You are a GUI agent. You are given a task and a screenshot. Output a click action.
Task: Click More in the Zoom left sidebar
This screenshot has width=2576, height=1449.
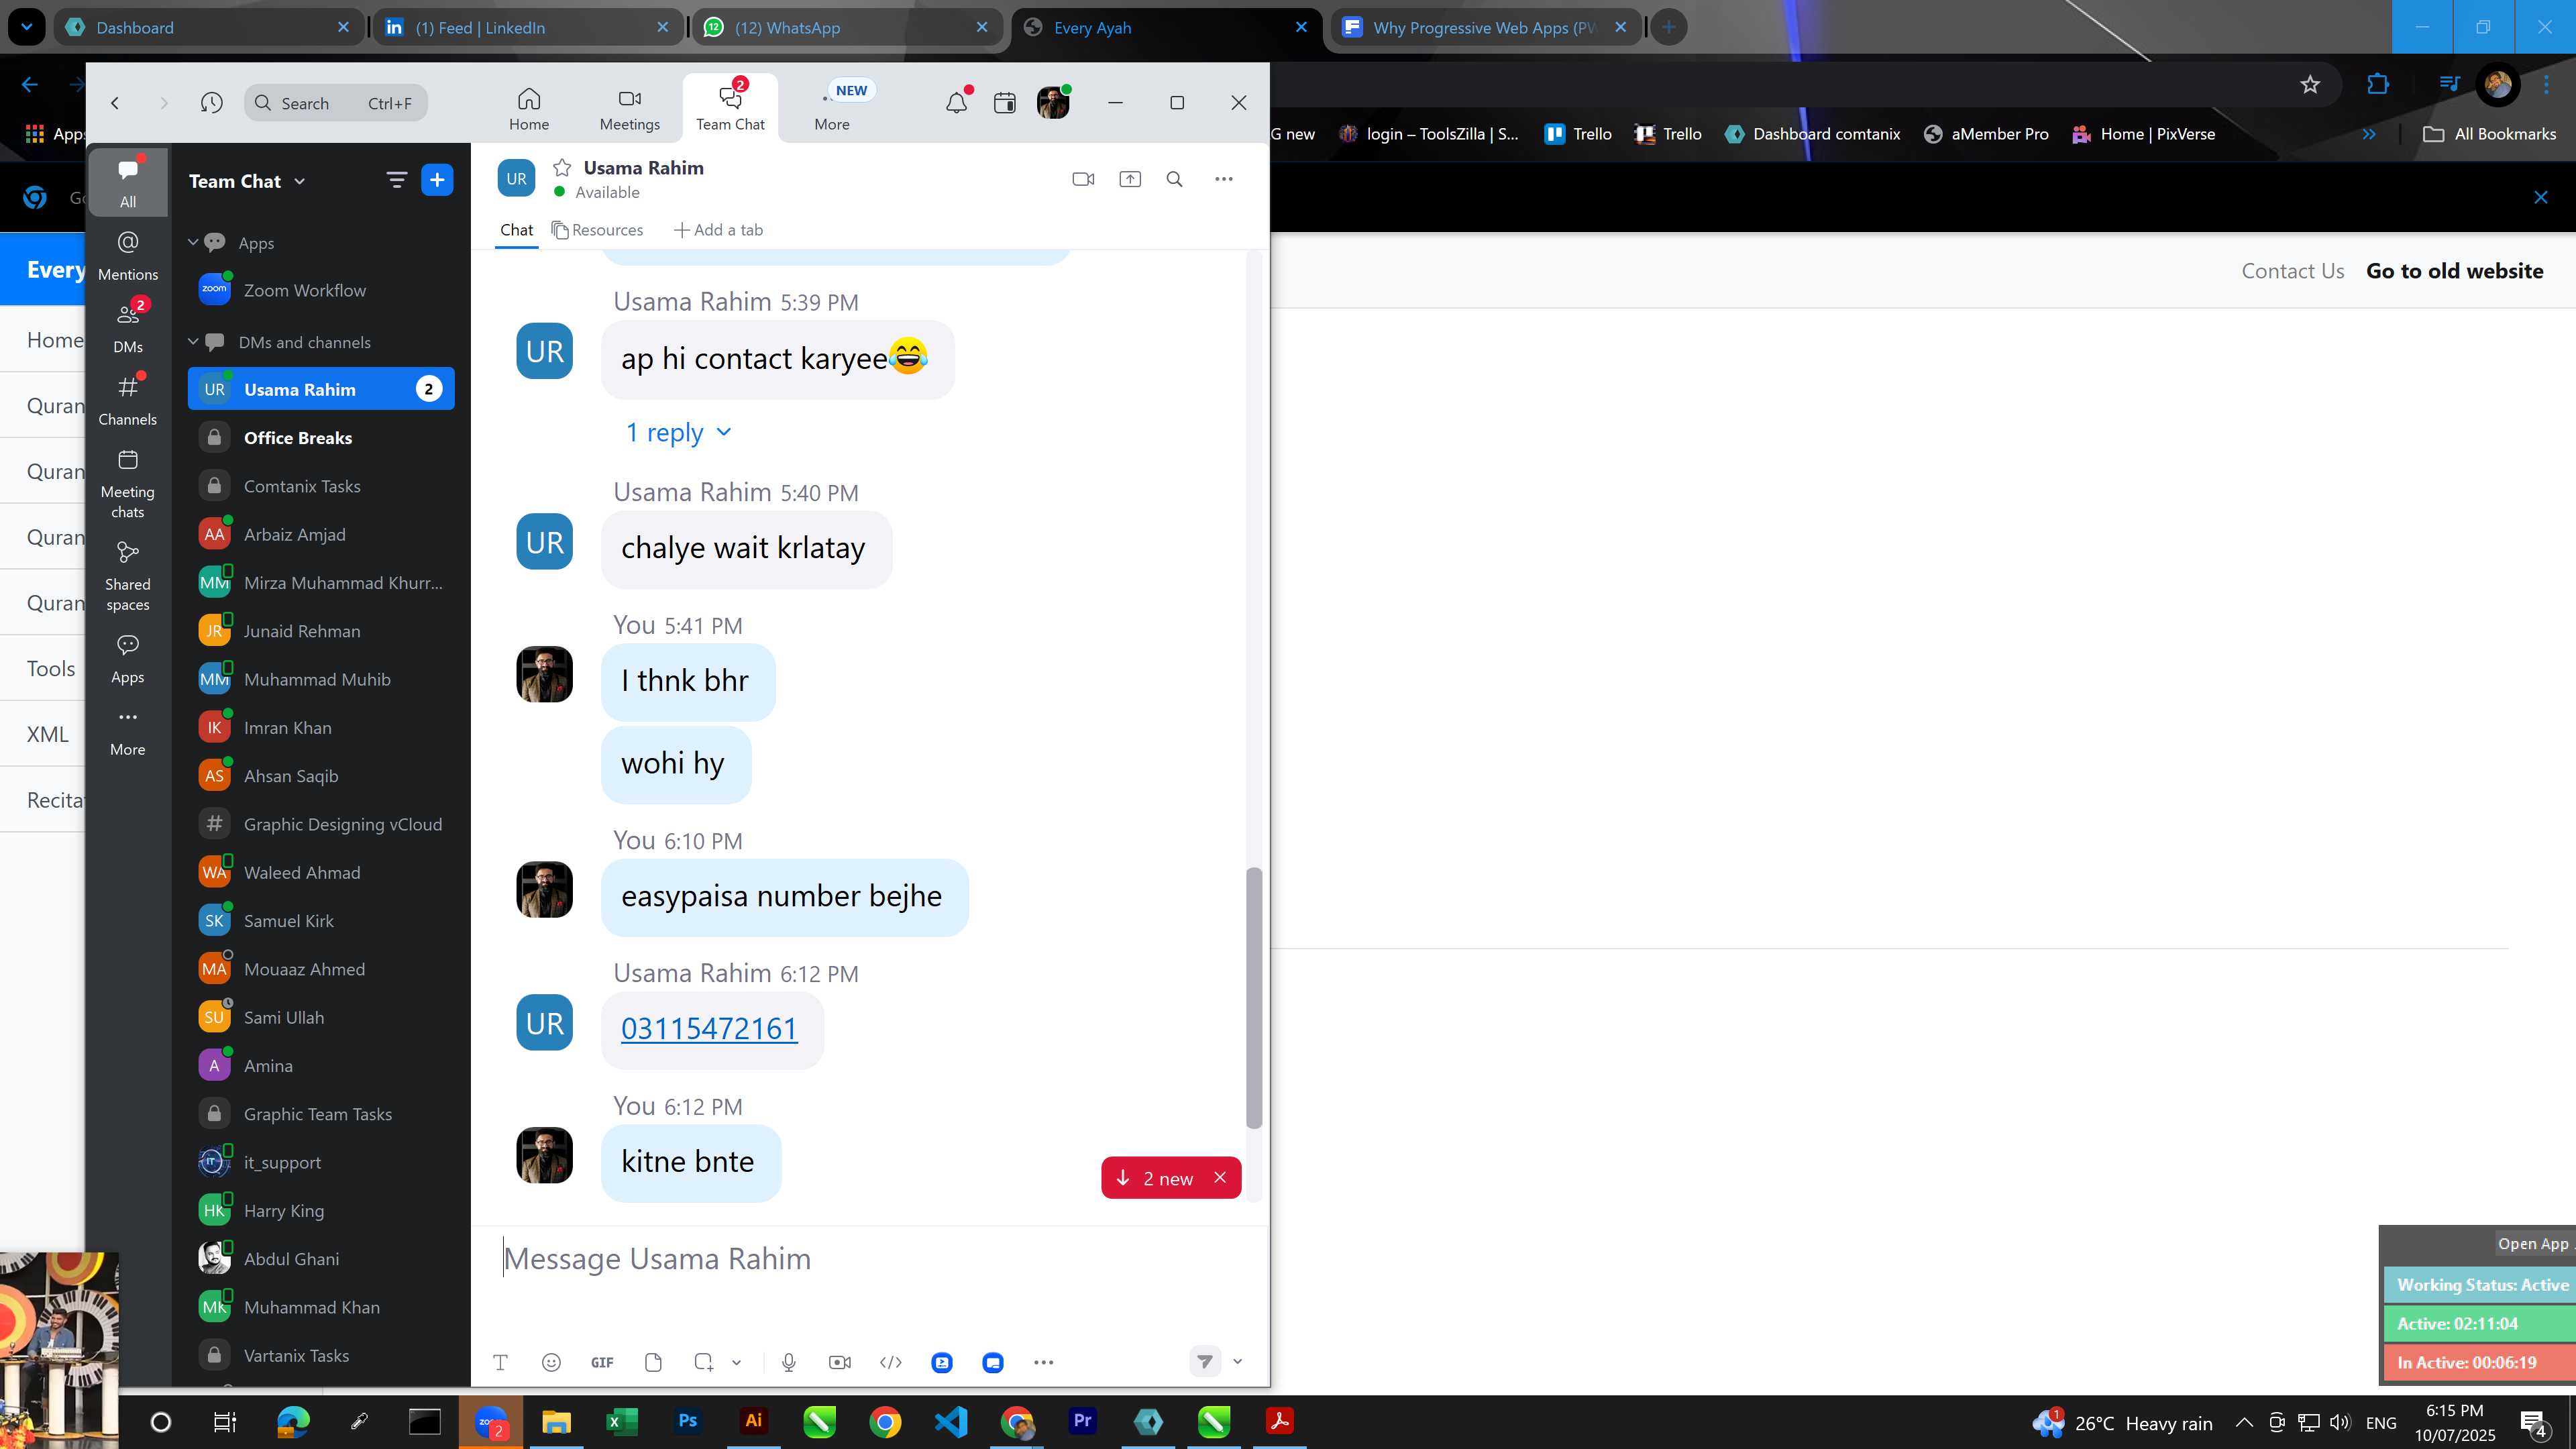[x=128, y=732]
